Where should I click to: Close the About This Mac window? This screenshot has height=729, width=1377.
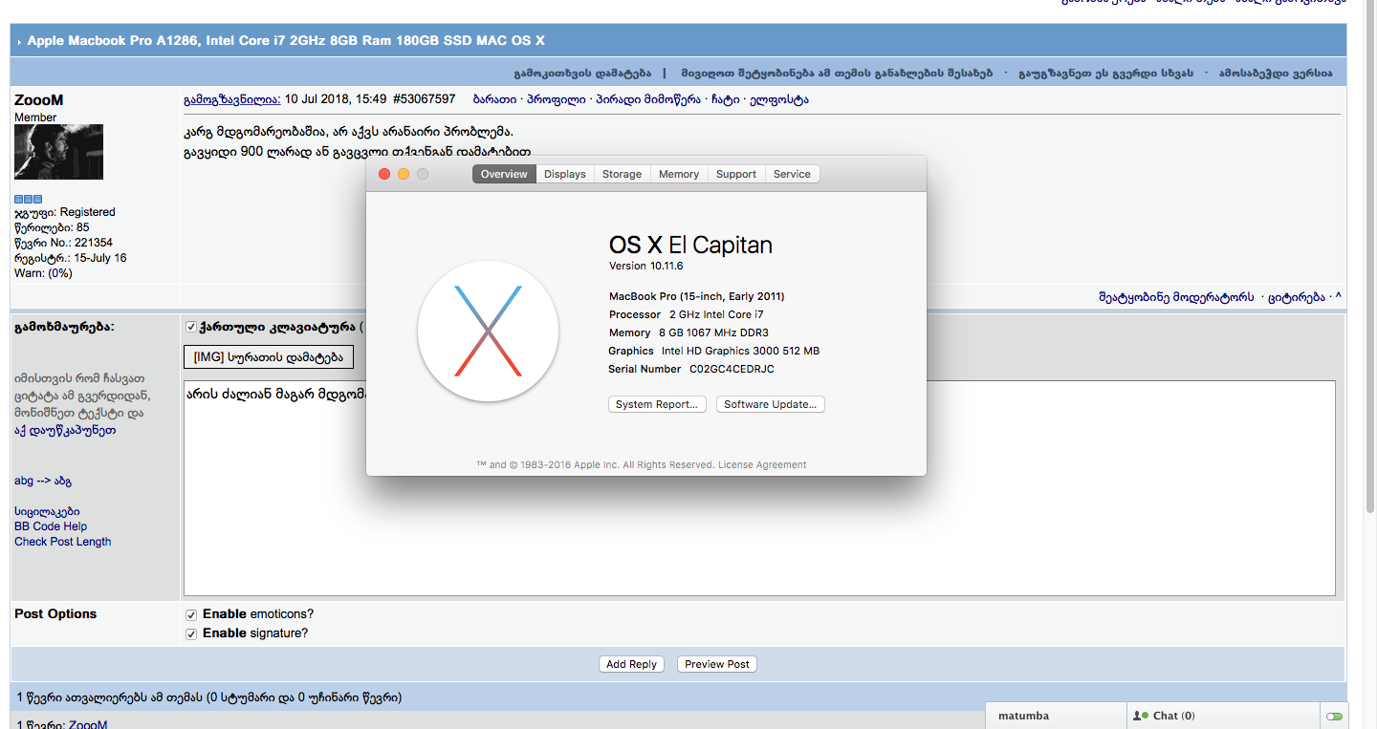[384, 174]
